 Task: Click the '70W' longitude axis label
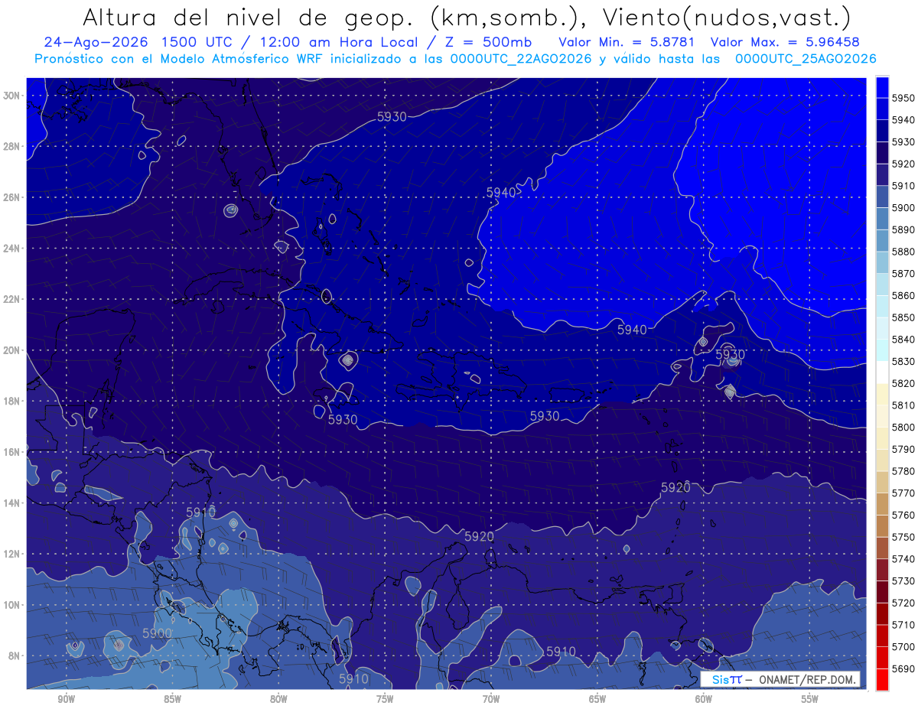491,699
